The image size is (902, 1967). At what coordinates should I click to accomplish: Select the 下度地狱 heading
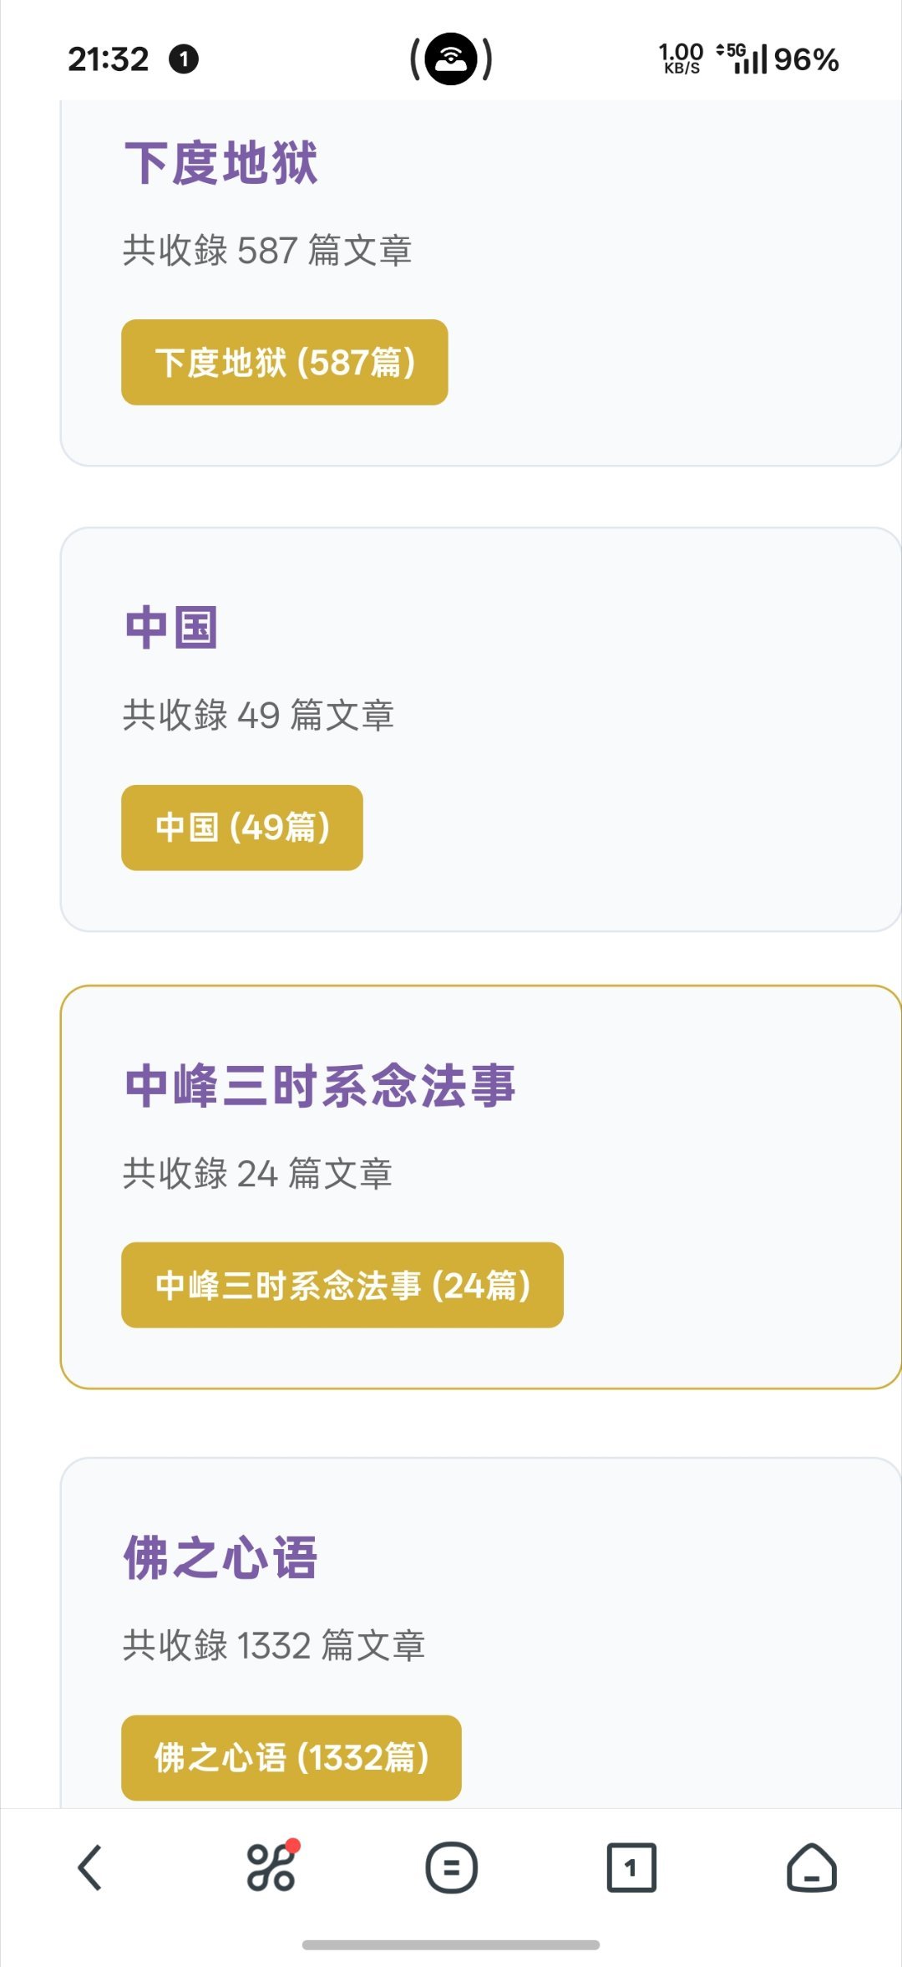221,162
